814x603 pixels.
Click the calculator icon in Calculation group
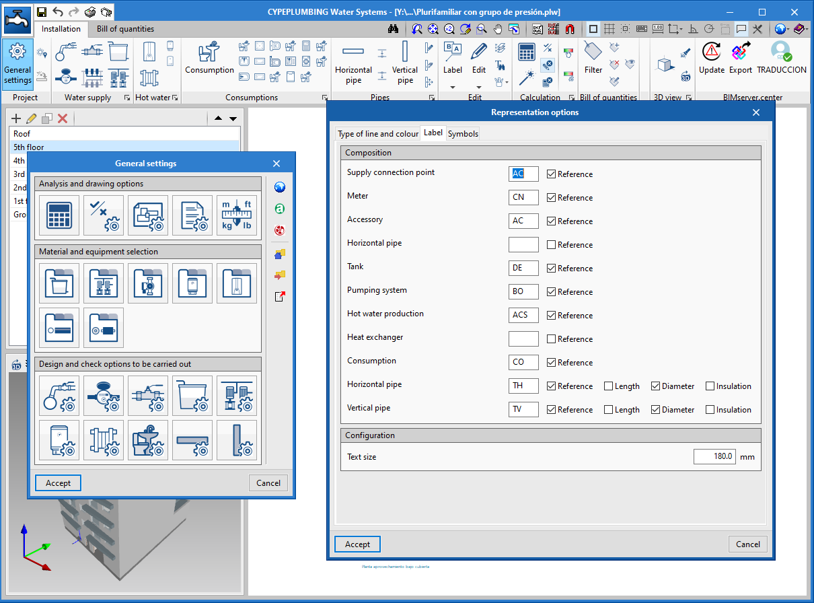526,51
